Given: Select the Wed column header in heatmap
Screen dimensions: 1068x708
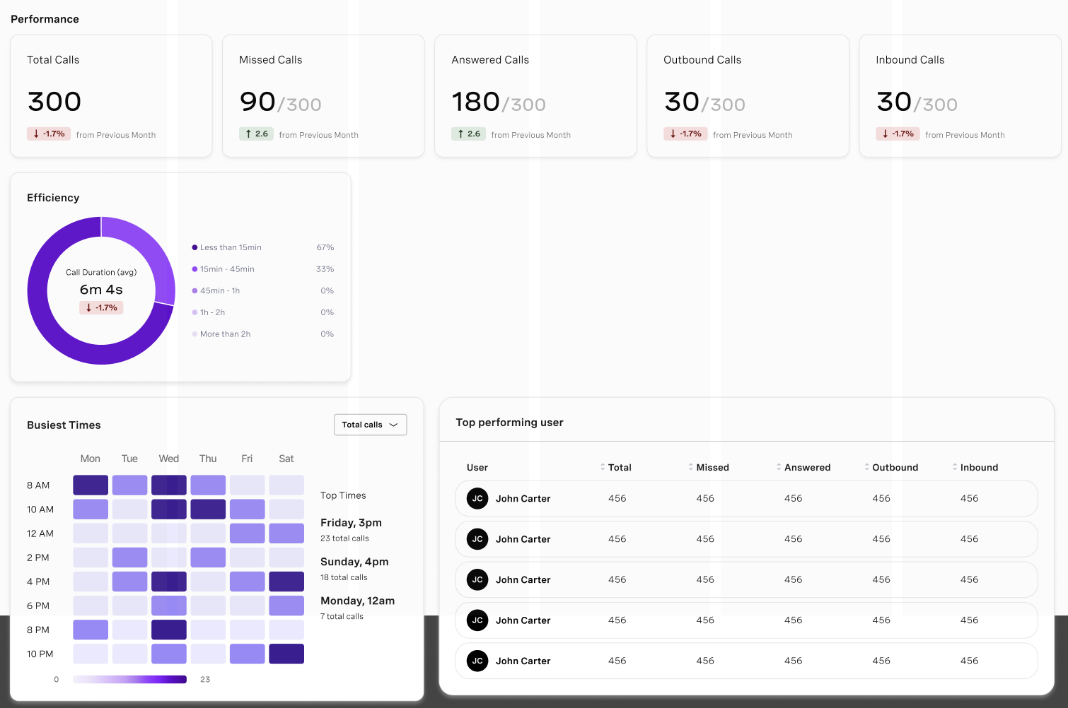Looking at the screenshot, I should click(x=168, y=459).
